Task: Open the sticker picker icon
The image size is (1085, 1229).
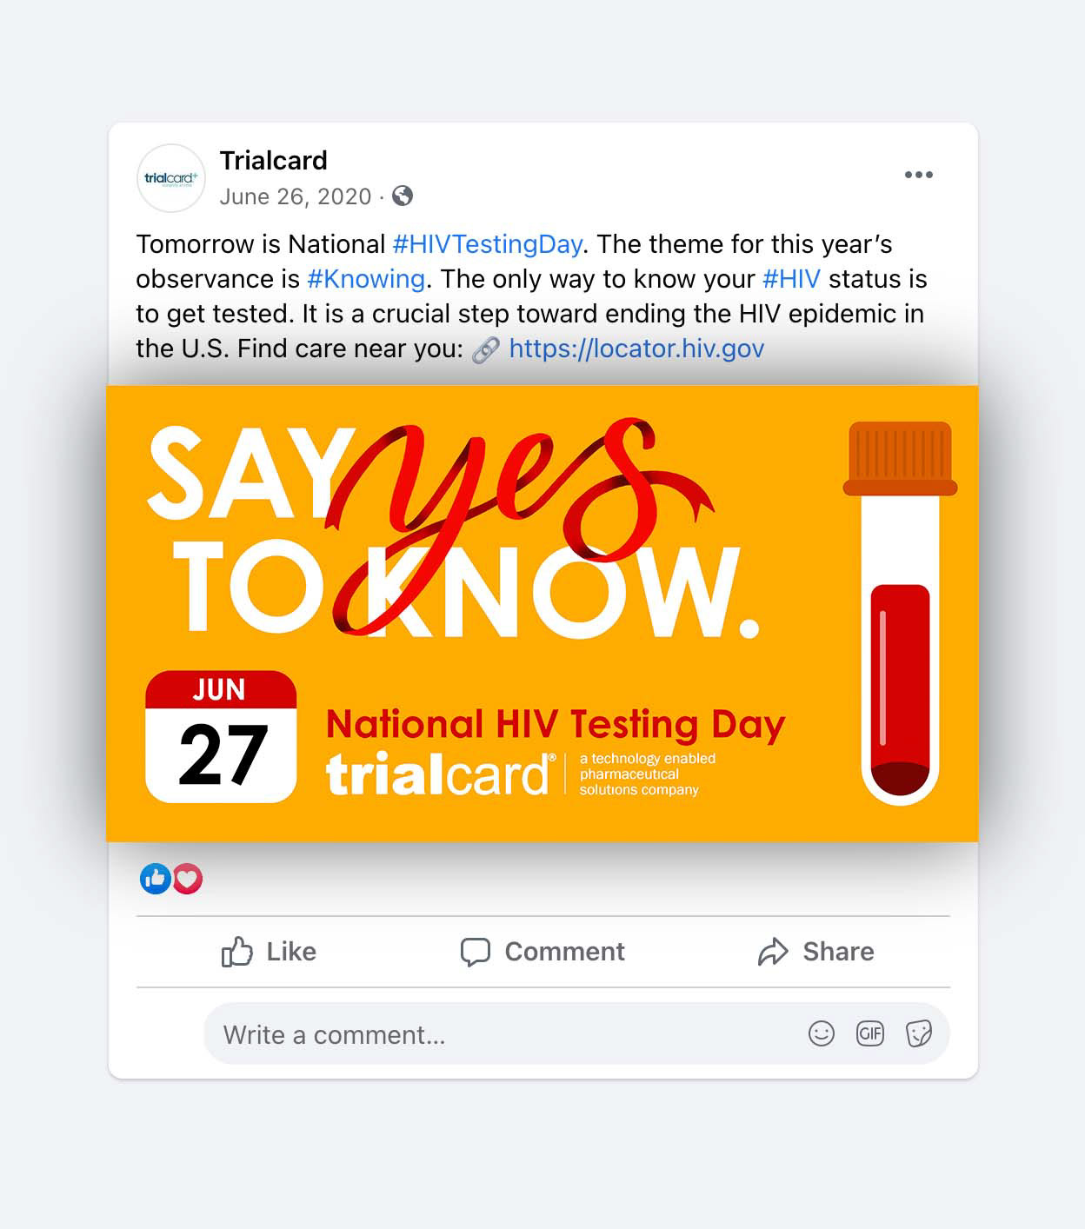Action: click(919, 1033)
